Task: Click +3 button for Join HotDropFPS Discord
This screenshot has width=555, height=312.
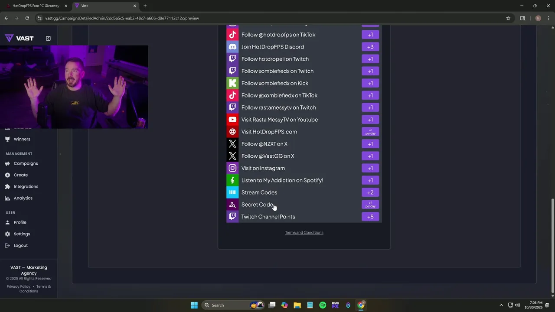Action: pos(370,47)
